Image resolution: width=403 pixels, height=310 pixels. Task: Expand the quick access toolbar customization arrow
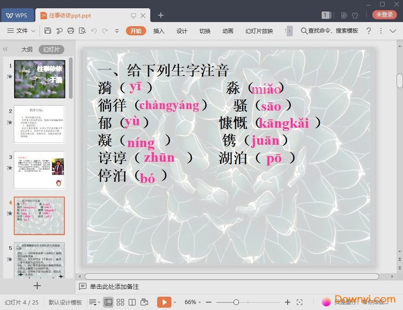click(x=117, y=31)
